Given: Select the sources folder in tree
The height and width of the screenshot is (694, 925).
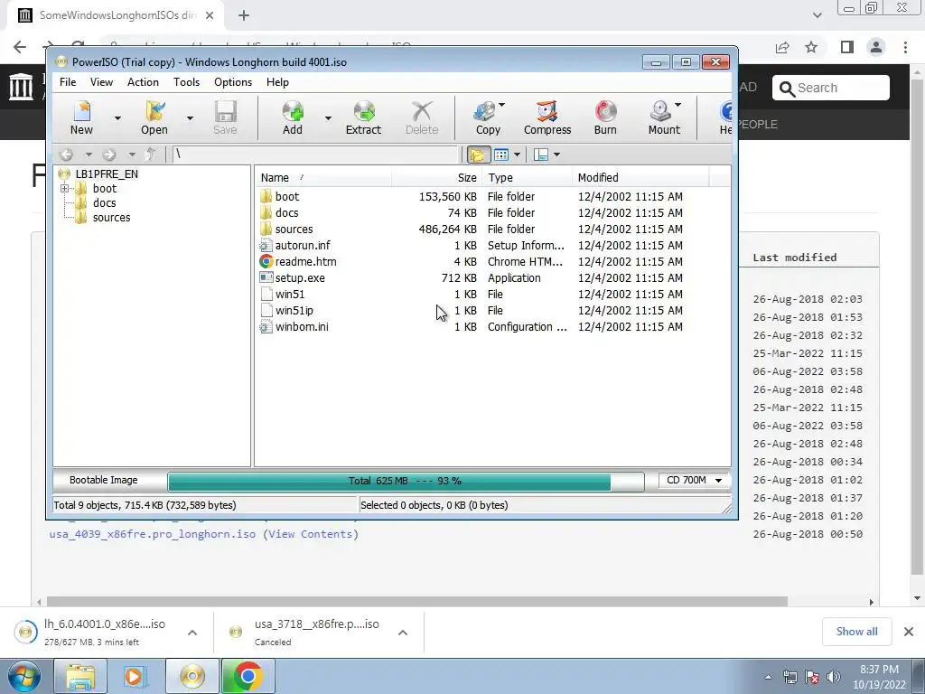Looking at the screenshot, I should 111,218.
